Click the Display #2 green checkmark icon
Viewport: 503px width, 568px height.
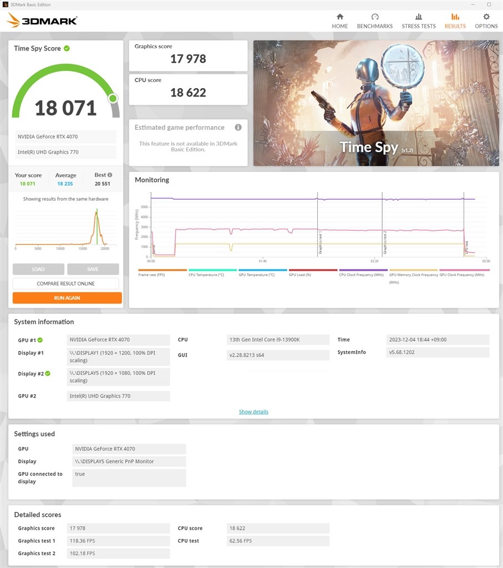click(x=48, y=373)
